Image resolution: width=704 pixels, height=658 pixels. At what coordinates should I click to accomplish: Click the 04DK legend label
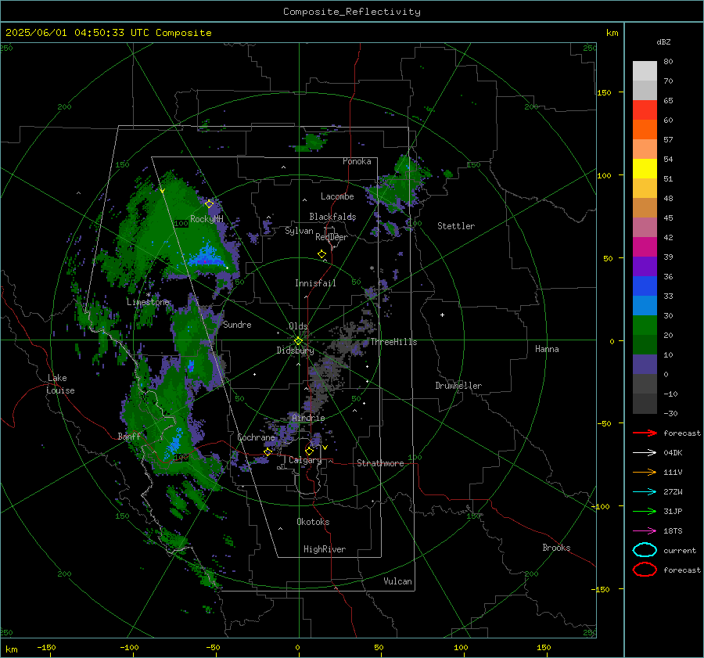[x=673, y=453]
